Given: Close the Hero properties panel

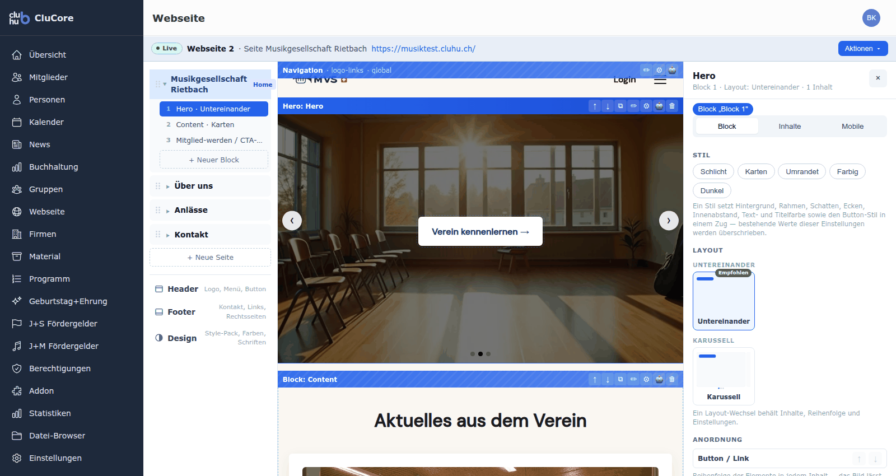Looking at the screenshot, I should (878, 78).
